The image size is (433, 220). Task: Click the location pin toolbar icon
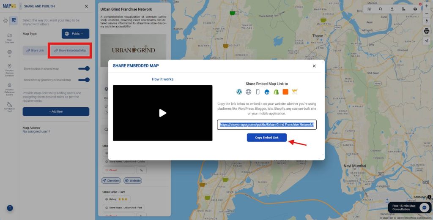pyautogui.click(x=392, y=9)
